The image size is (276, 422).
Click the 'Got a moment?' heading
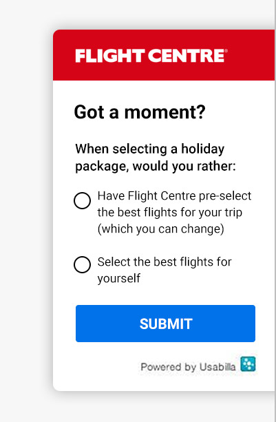tap(140, 112)
